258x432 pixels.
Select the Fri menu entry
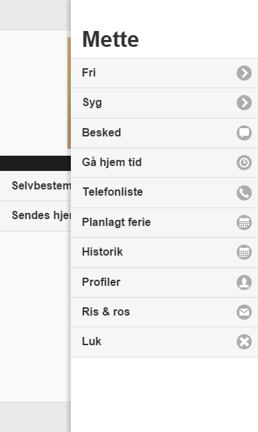(x=164, y=73)
